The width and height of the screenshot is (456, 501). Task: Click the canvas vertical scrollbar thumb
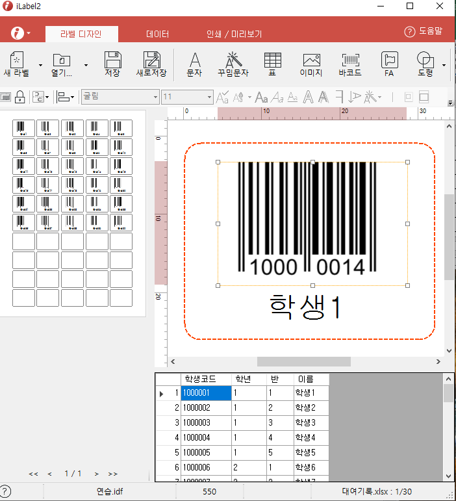tap(450, 237)
